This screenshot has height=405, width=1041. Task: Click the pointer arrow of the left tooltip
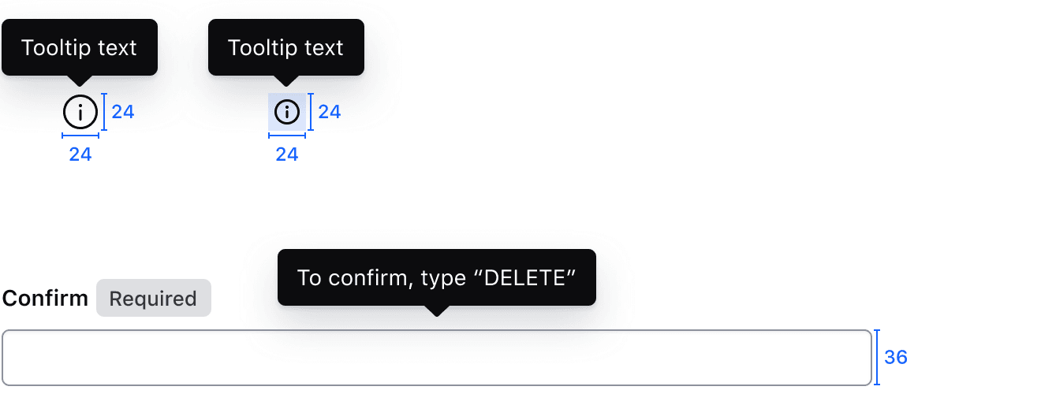tap(80, 80)
